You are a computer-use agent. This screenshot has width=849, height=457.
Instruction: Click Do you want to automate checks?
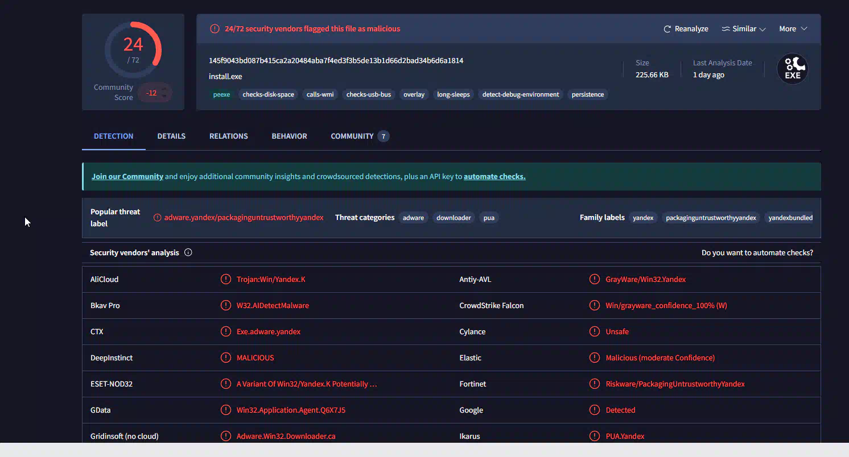757,252
